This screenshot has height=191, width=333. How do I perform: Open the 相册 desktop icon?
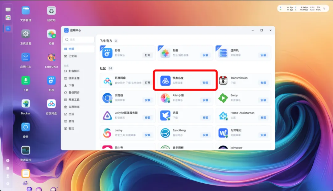[x=51, y=34]
